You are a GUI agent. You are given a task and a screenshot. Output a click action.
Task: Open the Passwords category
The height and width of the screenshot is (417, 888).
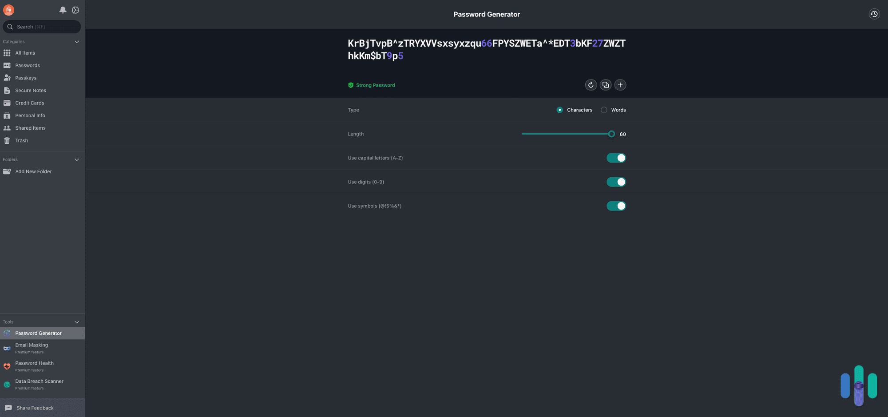[x=28, y=65]
